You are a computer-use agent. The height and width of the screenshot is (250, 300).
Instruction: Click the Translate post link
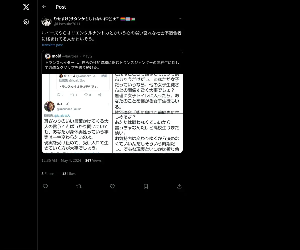52,45
